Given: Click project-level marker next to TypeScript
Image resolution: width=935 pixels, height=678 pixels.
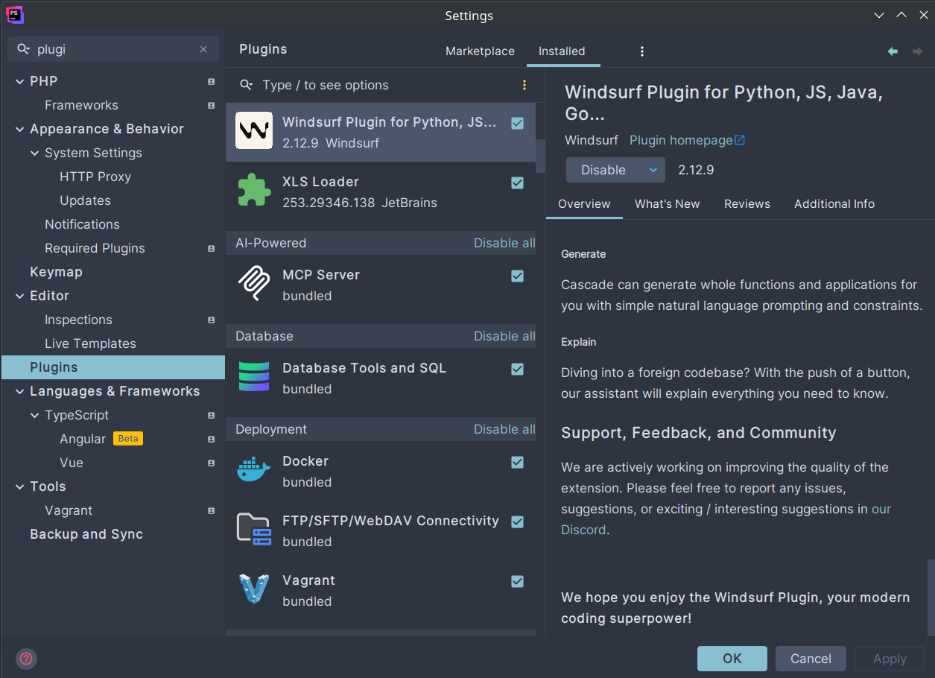Looking at the screenshot, I should [212, 415].
